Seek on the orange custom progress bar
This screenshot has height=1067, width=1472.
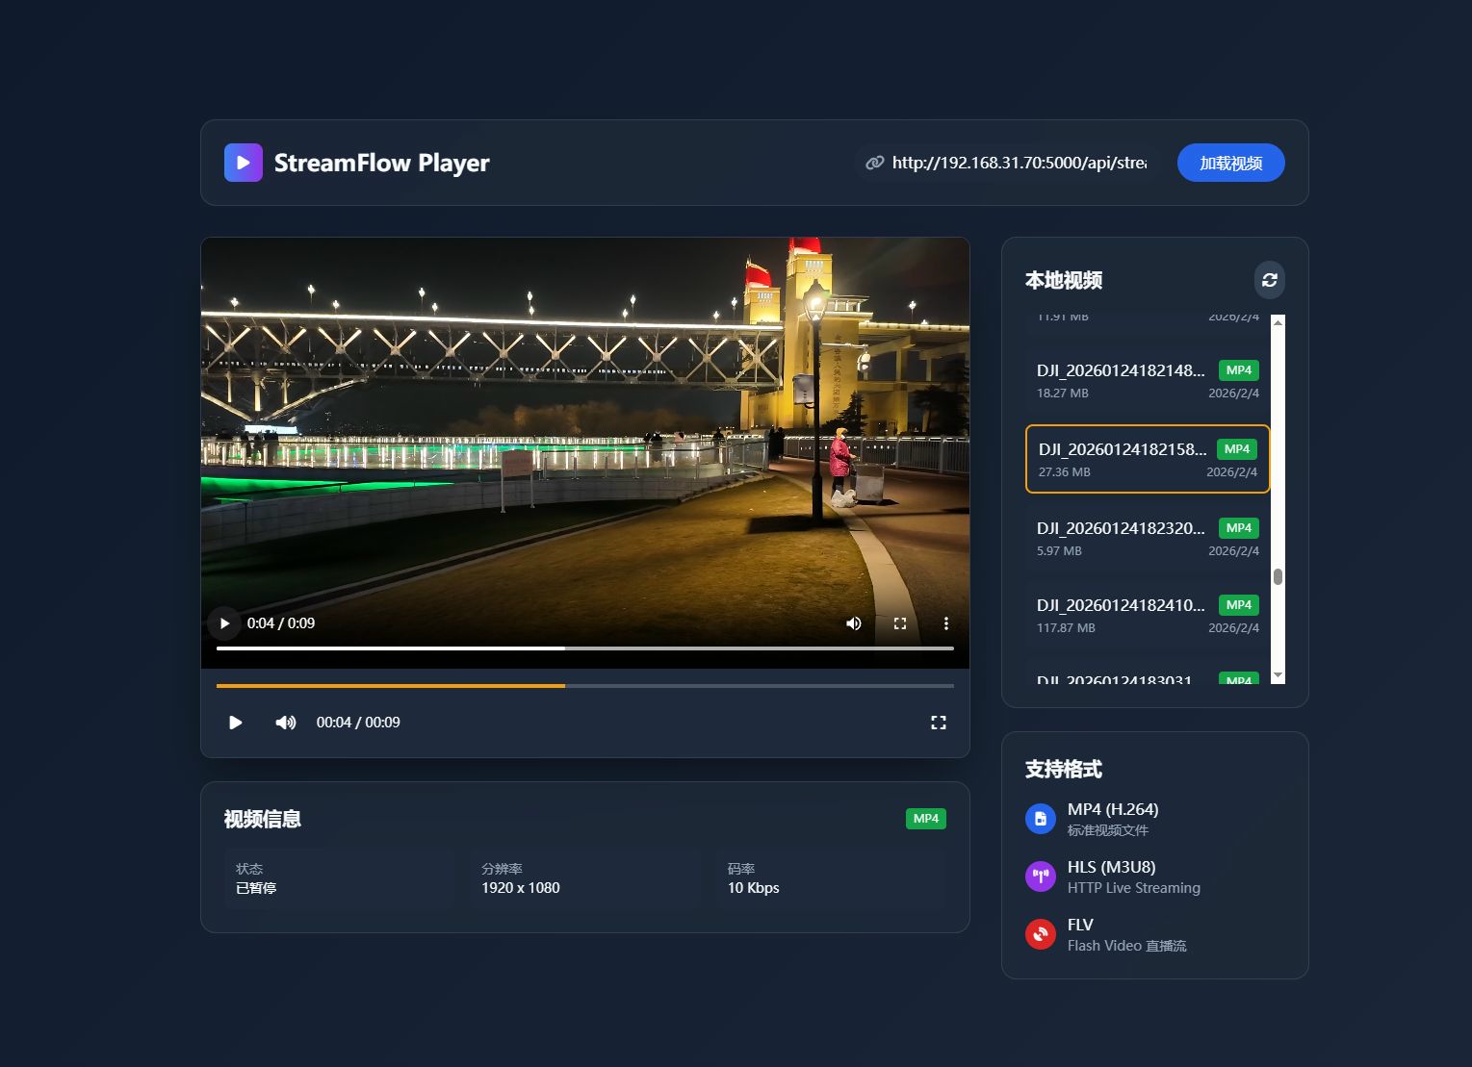click(585, 686)
